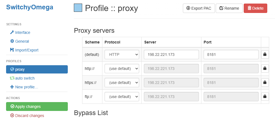Image resolution: width=275 pixels, height=120 pixels.
Task: Open protocol dropdown for default scheme
Action: click(x=122, y=54)
